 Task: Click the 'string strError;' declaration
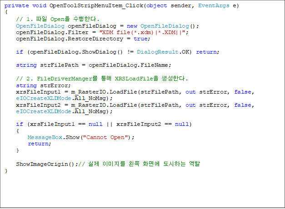coord(43,85)
